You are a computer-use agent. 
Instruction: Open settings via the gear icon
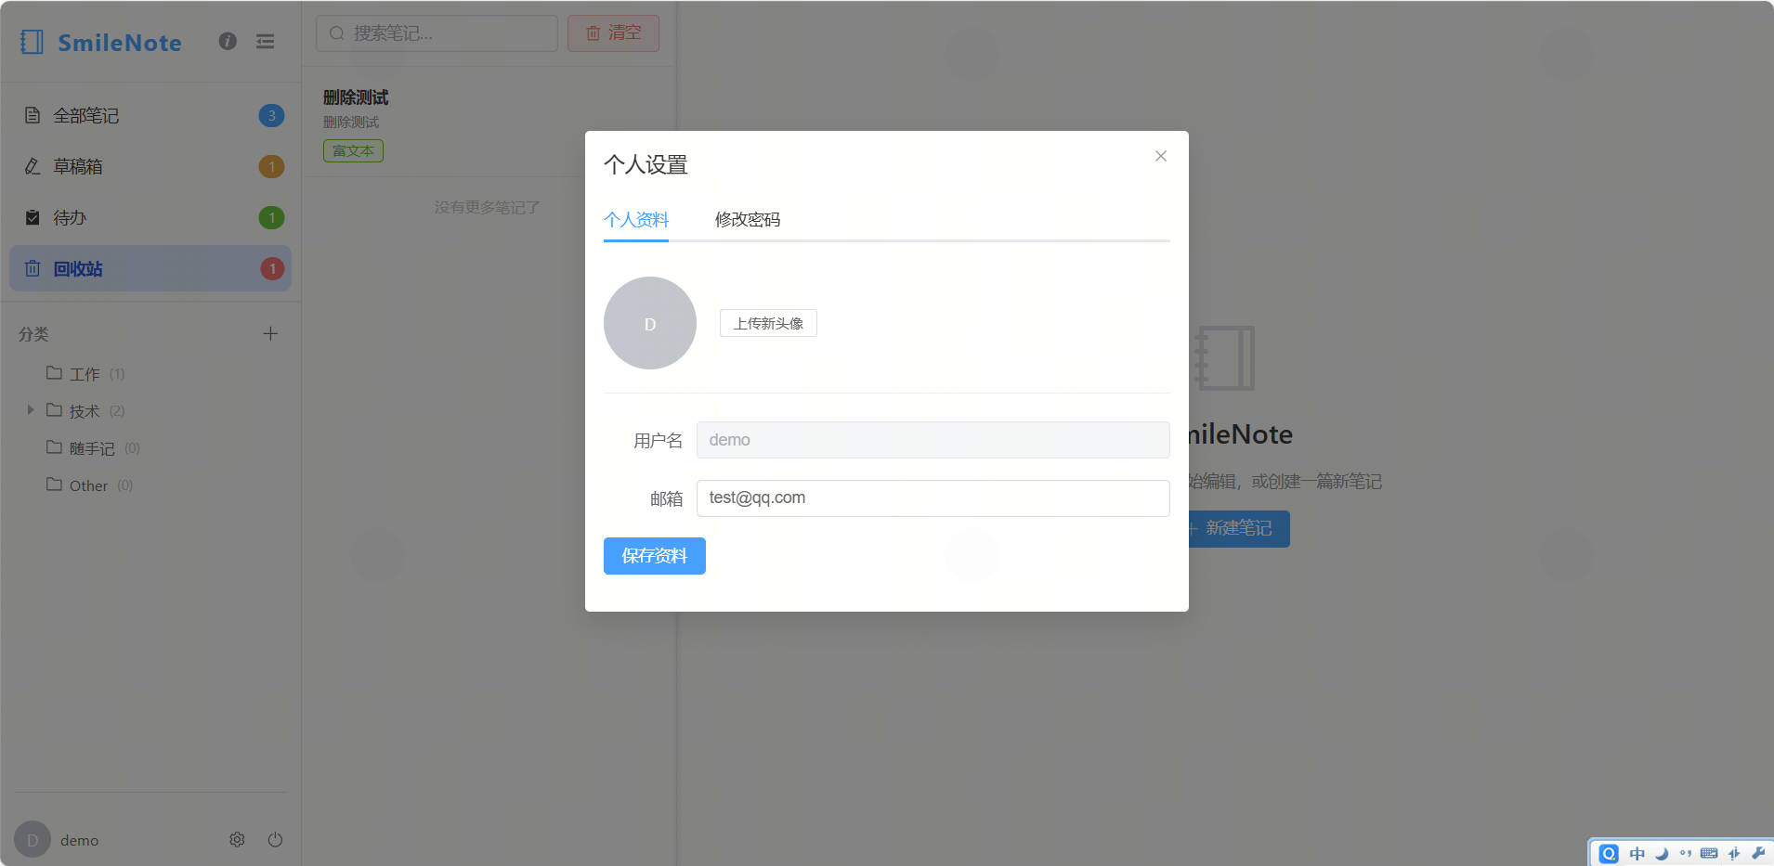(237, 839)
